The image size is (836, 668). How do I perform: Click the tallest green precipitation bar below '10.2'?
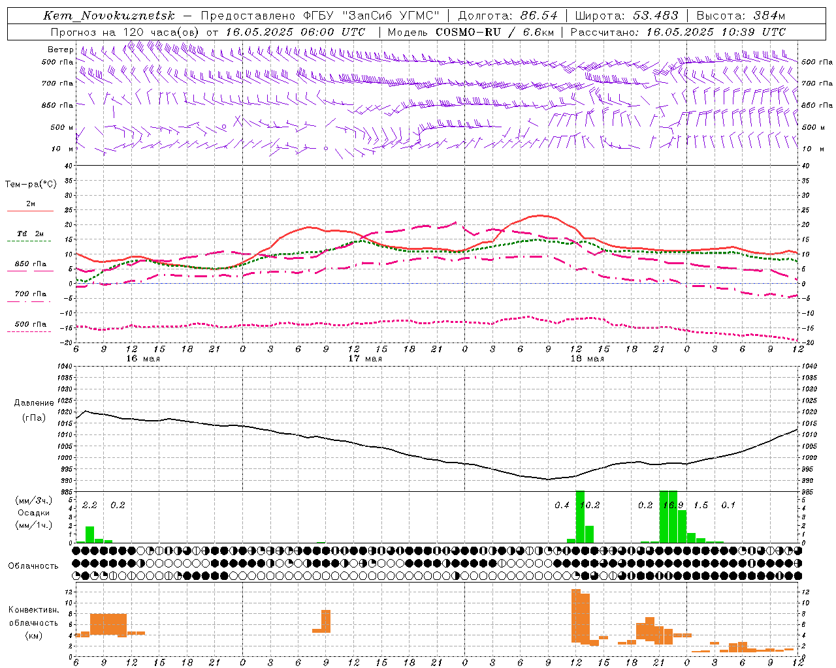[x=580, y=517]
